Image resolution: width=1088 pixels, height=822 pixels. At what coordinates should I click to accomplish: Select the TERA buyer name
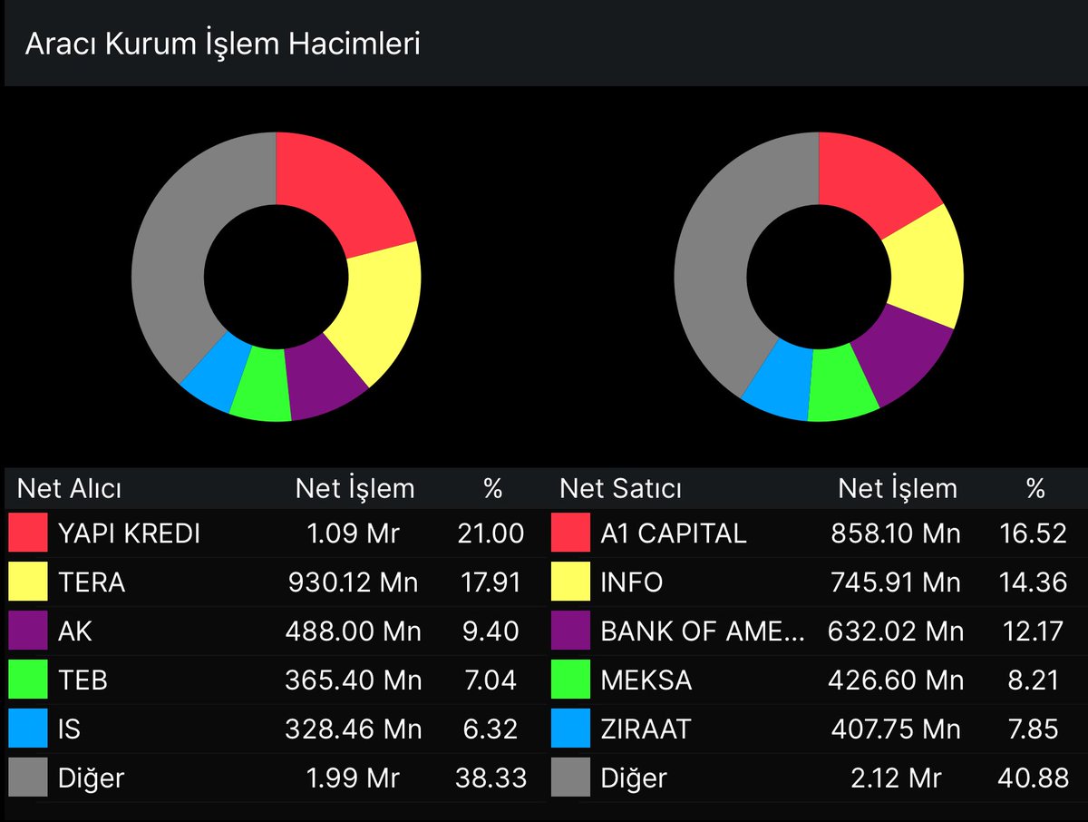[x=92, y=582]
